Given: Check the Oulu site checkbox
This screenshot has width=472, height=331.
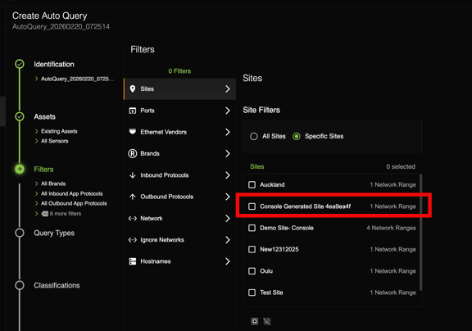Looking at the screenshot, I should pos(252,271).
